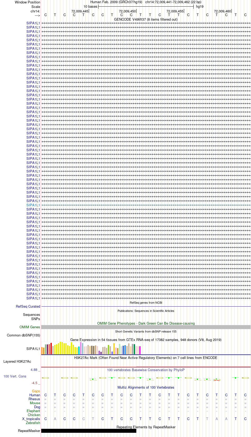Select the SNPs track label
Image resolution: width=251 pixels, height=437 pixels.
[36, 319]
